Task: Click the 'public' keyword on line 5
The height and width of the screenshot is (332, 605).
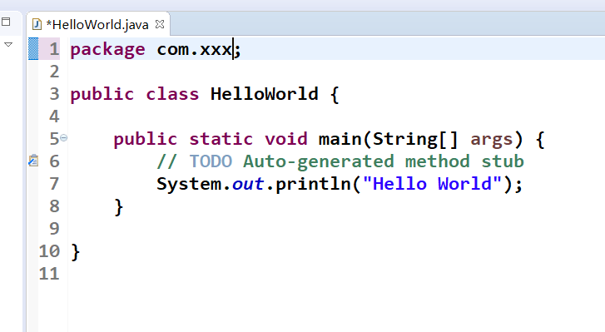Action: 146,140
